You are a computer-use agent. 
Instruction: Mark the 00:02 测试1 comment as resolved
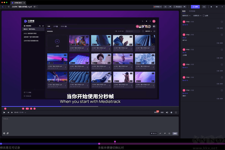(222, 90)
